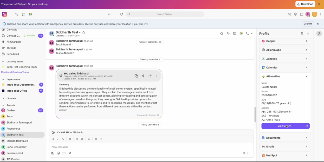
Task: Expand the Documents section
Action: pos(285,138)
